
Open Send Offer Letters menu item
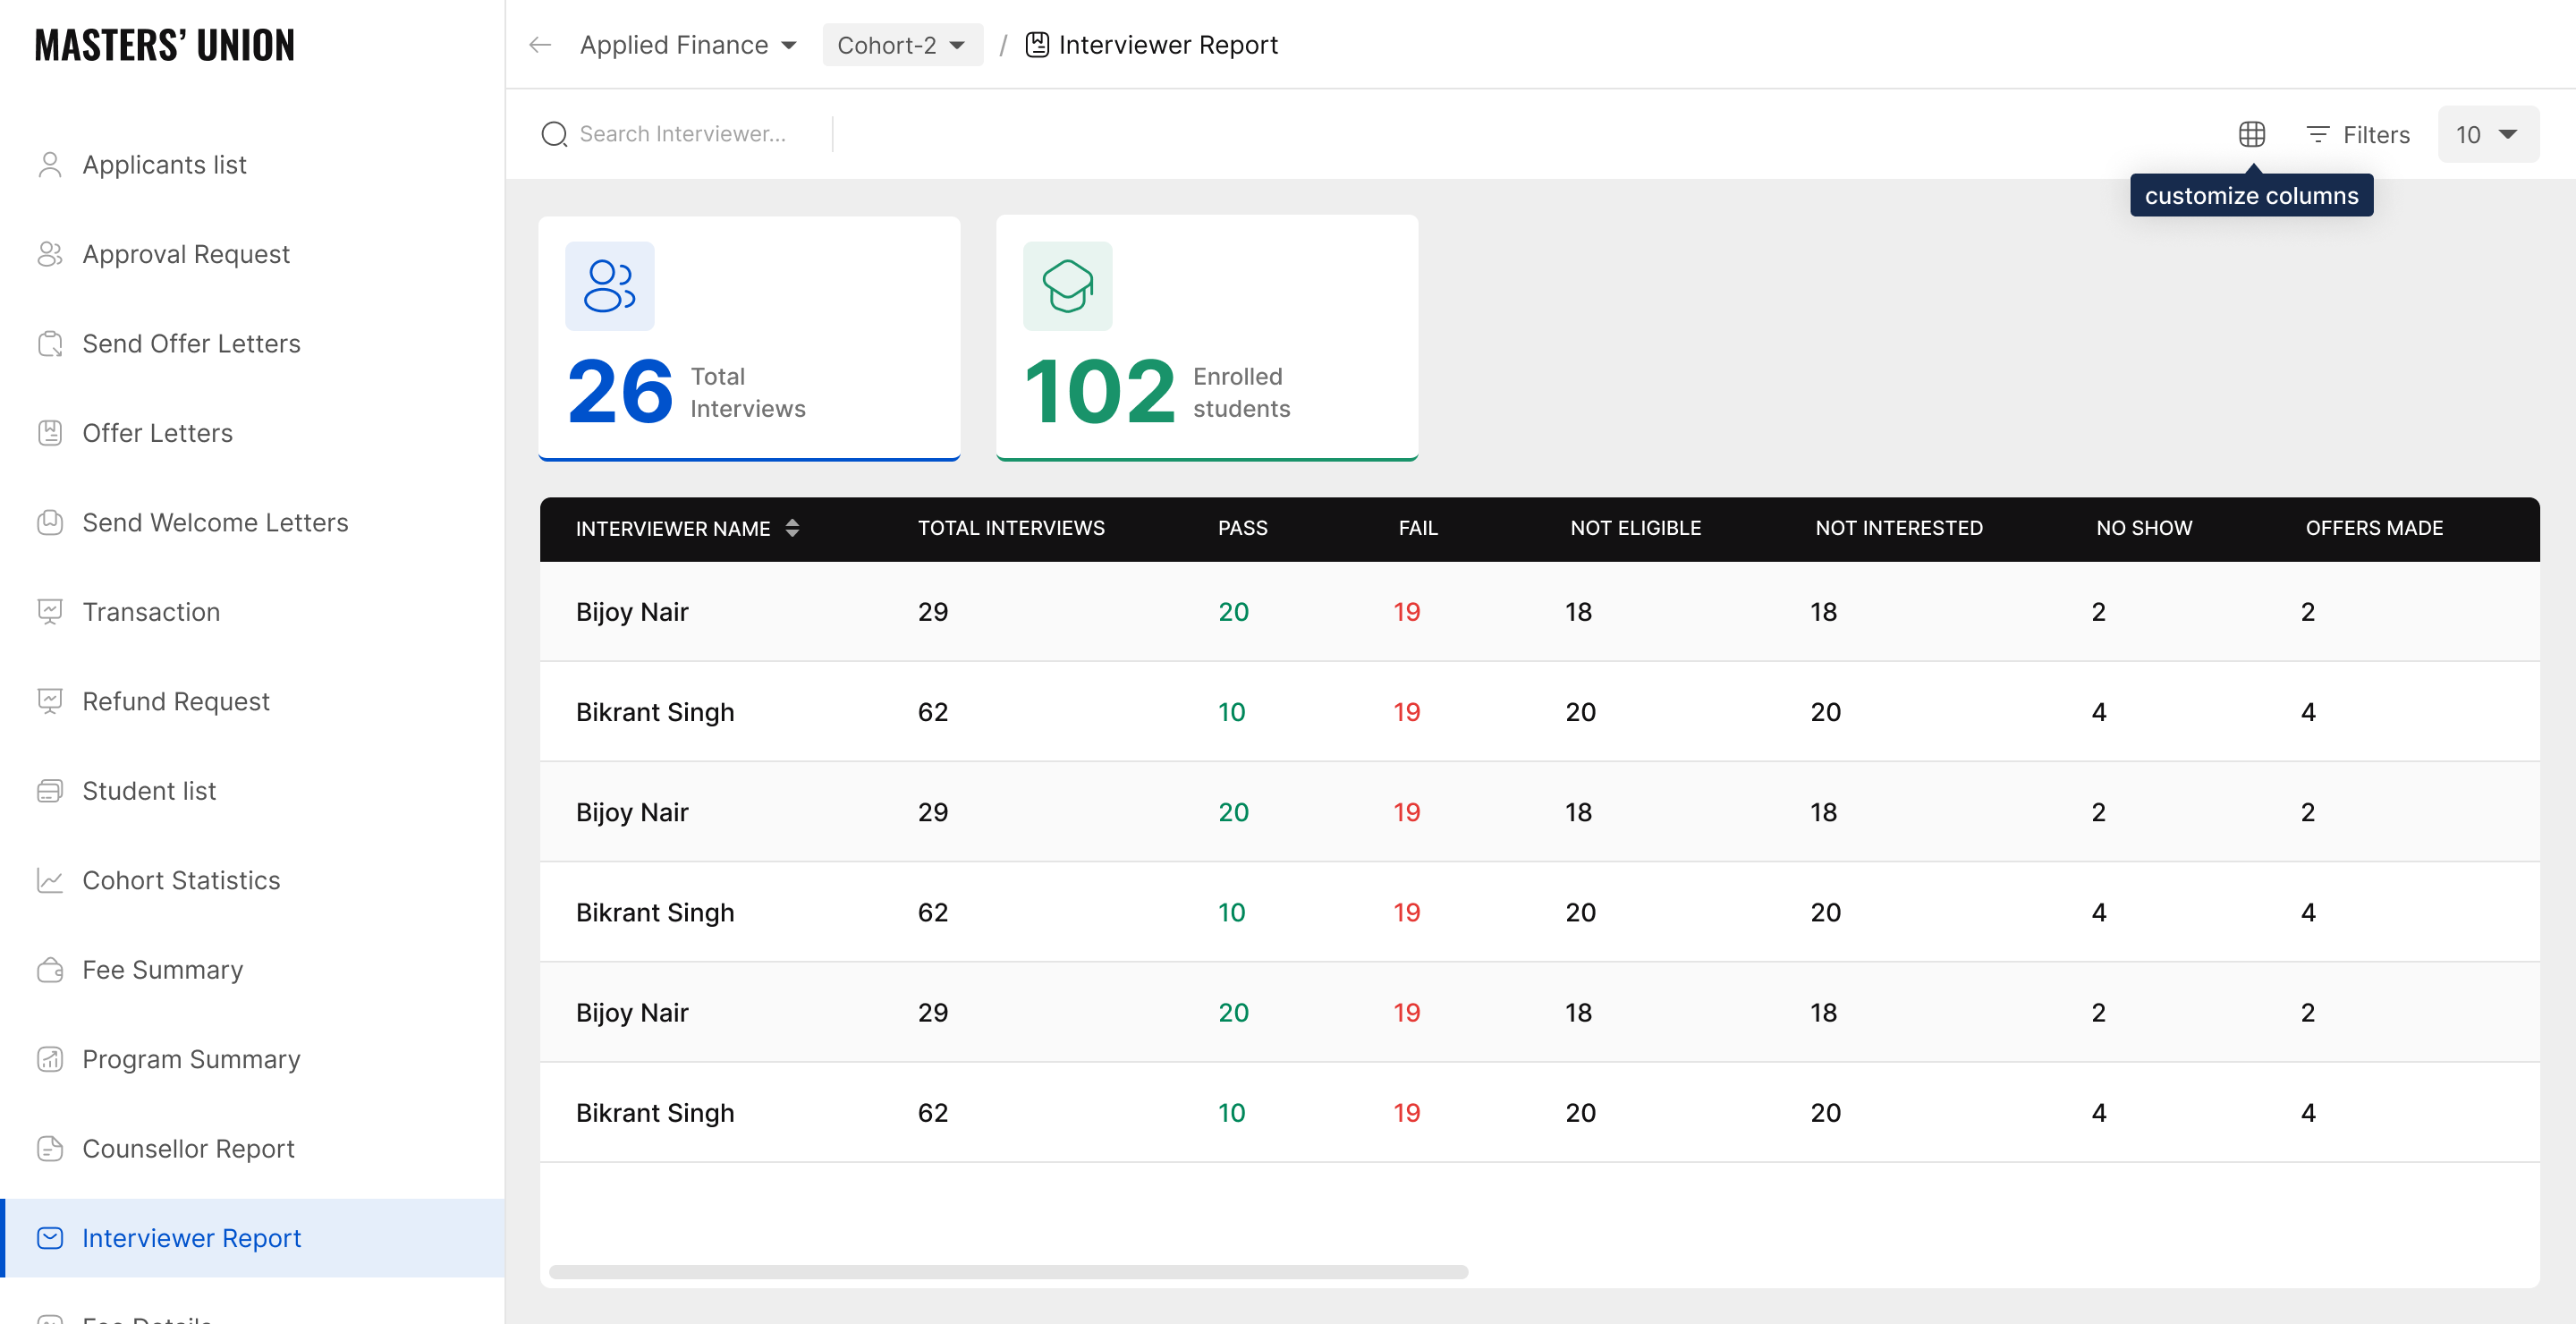[x=191, y=344]
